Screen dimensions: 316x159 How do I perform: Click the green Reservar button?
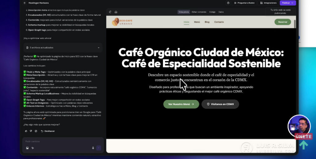tap(283, 22)
